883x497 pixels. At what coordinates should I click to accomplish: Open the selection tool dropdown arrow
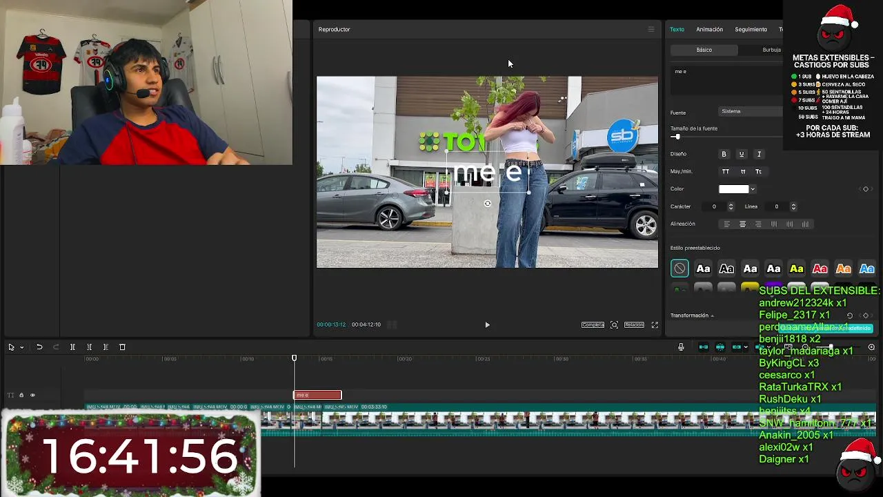21,347
